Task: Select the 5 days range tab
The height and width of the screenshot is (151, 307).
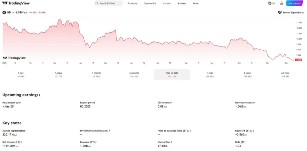Action: [x=58, y=75]
